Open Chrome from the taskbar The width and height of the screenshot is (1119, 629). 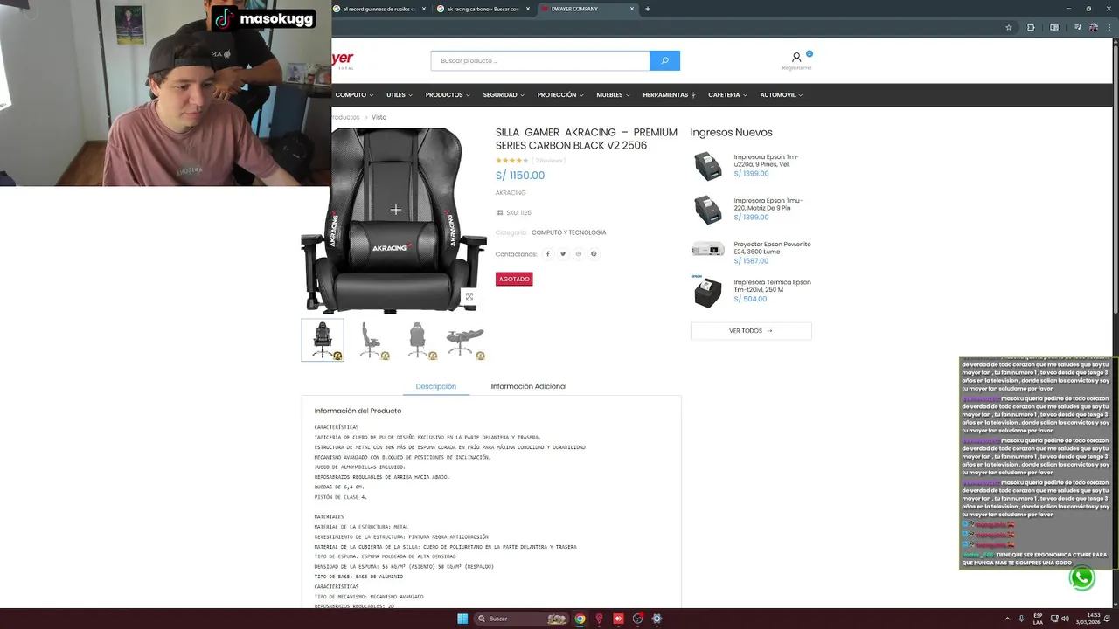(x=580, y=619)
